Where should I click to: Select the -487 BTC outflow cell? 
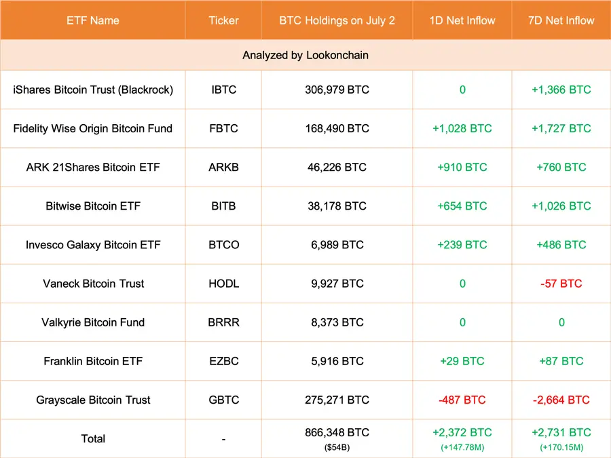[x=462, y=400]
